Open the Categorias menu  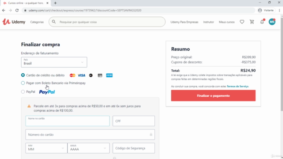(37, 22)
